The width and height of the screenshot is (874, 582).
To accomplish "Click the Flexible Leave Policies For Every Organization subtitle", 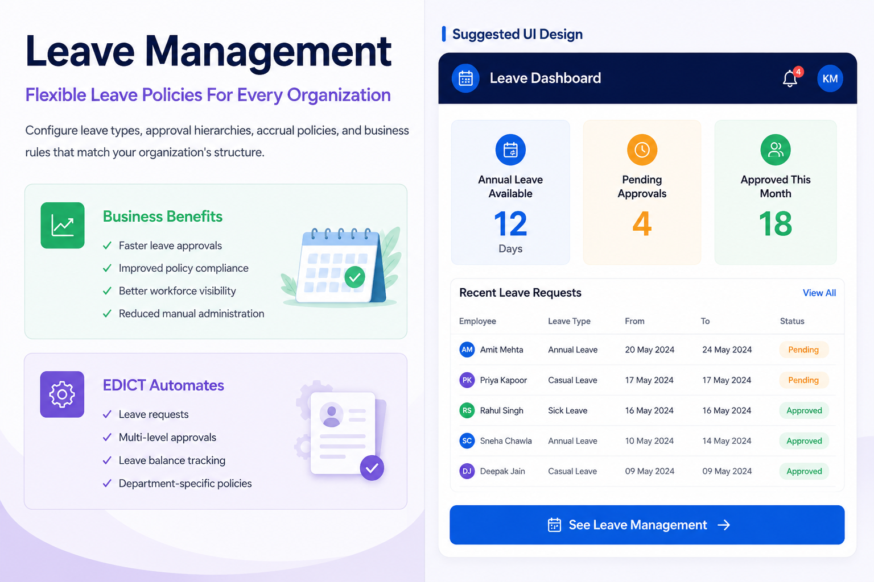I will pos(208,95).
